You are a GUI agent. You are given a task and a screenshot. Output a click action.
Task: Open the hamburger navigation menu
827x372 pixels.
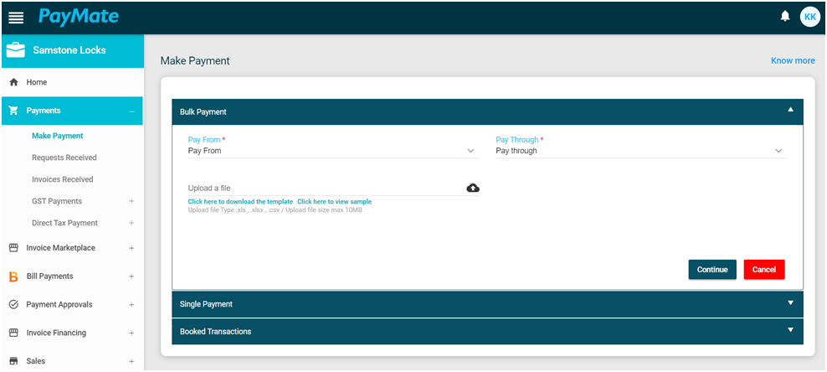coord(17,18)
